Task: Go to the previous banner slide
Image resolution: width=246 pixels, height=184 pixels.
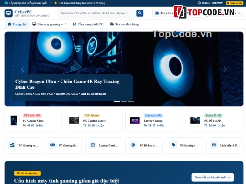Action: pyautogui.click(x=23, y=69)
